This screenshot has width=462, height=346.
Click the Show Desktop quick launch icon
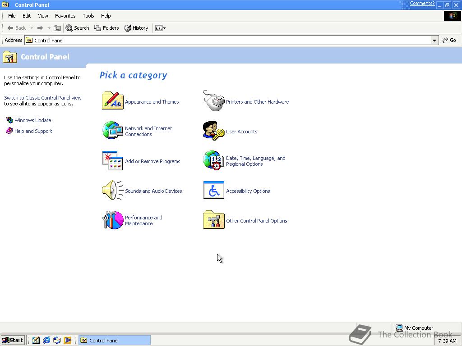[36, 341]
